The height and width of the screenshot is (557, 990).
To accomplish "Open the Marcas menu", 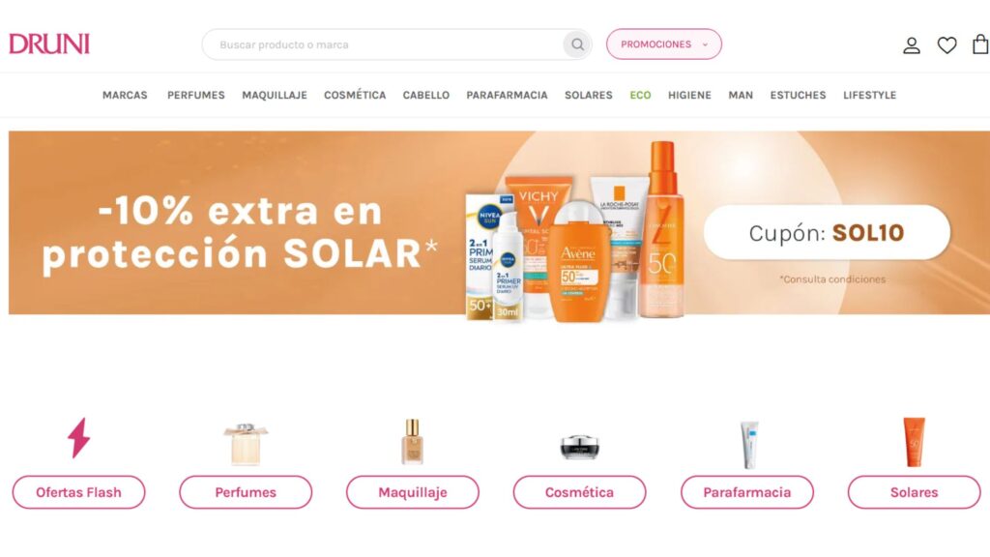I will tap(125, 95).
